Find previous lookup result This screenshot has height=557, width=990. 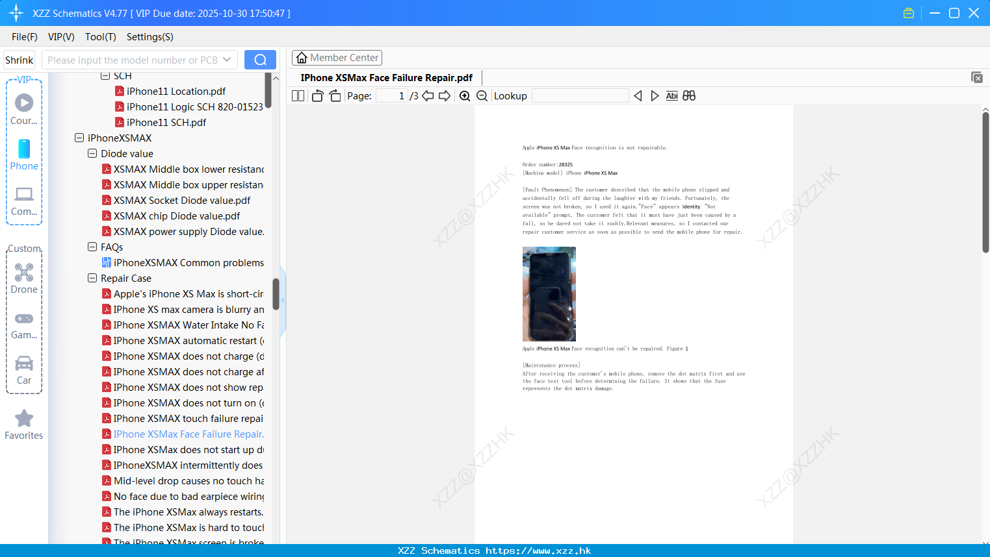tap(638, 95)
